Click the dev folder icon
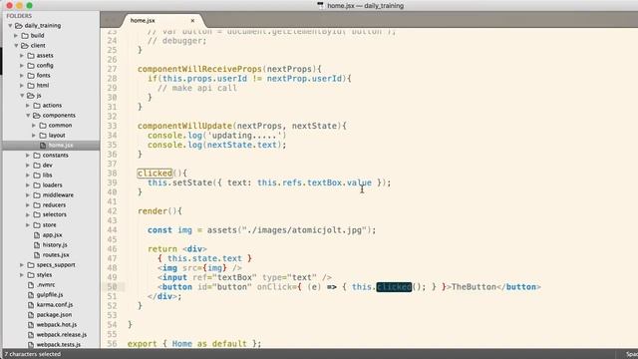This screenshot has height=359, width=638. [x=37, y=166]
